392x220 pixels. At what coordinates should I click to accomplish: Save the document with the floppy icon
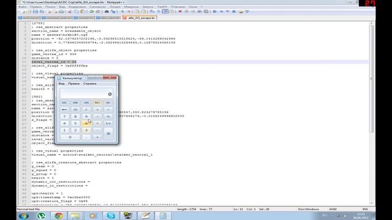[36, 12]
